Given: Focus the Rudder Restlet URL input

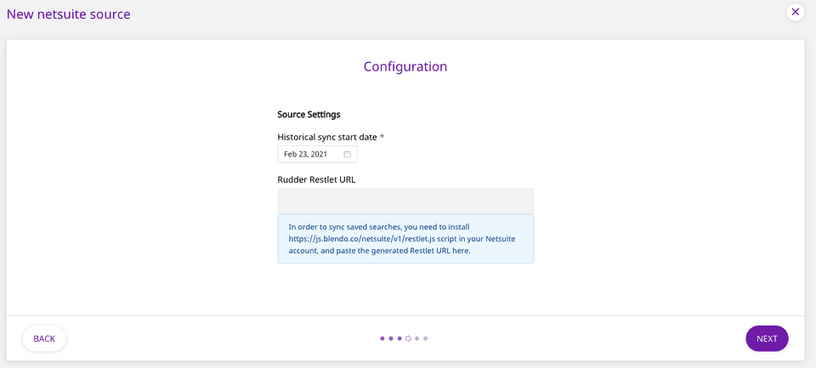Looking at the screenshot, I should (x=405, y=201).
